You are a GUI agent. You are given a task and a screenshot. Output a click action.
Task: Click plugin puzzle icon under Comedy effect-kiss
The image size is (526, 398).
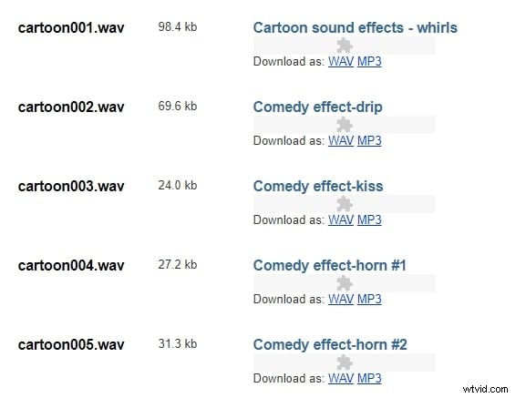(345, 204)
